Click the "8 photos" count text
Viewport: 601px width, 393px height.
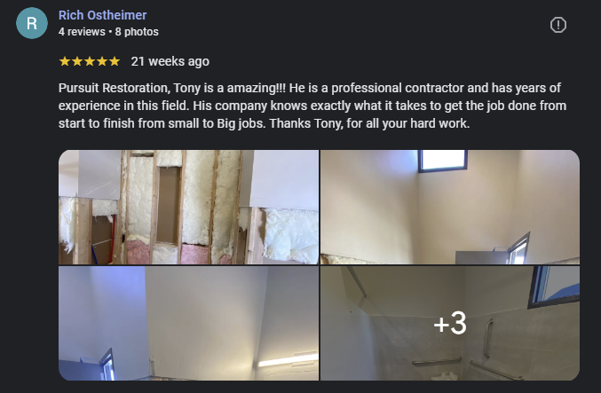(137, 32)
